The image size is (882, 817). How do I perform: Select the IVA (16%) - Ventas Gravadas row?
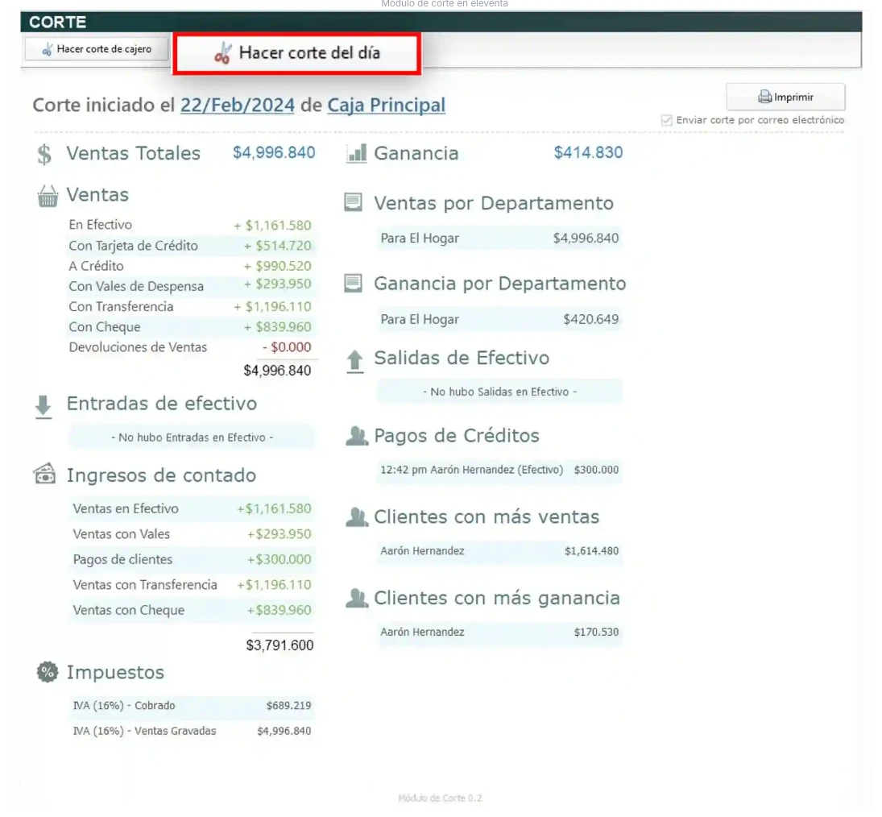[191, 731]
